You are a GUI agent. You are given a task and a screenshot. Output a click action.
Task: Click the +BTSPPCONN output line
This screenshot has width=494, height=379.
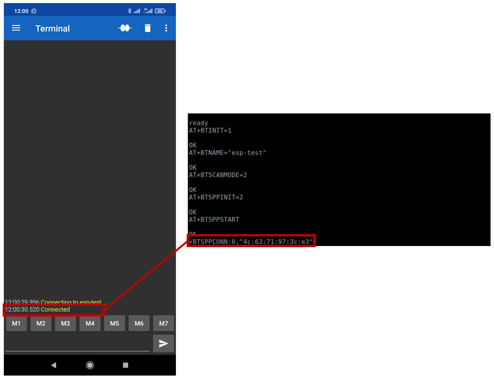click(x=251, y=242)
